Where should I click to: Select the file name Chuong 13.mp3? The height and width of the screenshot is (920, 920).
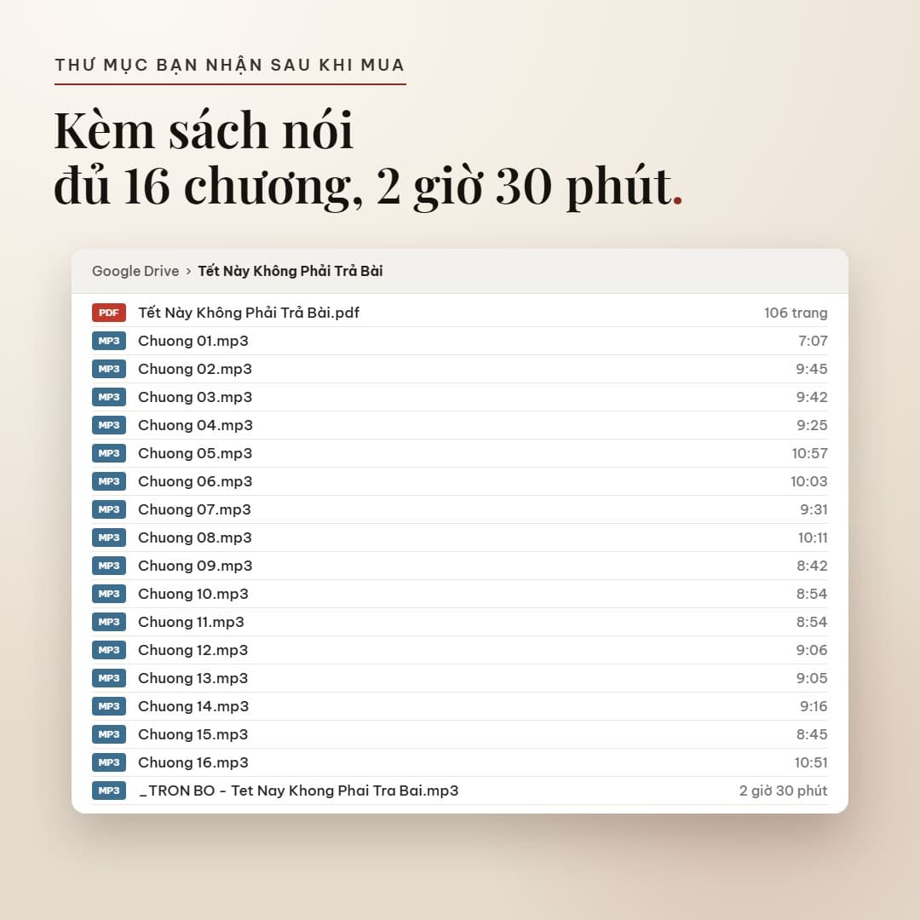click(x=193, y=678)
